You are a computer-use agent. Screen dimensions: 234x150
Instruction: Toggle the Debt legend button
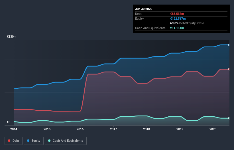pos(14,141)
